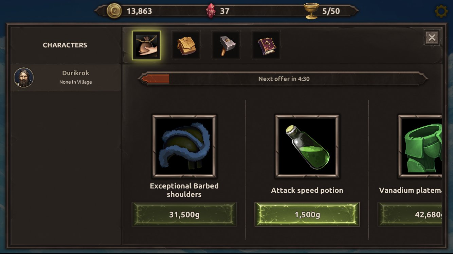Buy Vanadium platemail for 42,680g
Viewport: 453px width, 254px height.
point(410,214)
